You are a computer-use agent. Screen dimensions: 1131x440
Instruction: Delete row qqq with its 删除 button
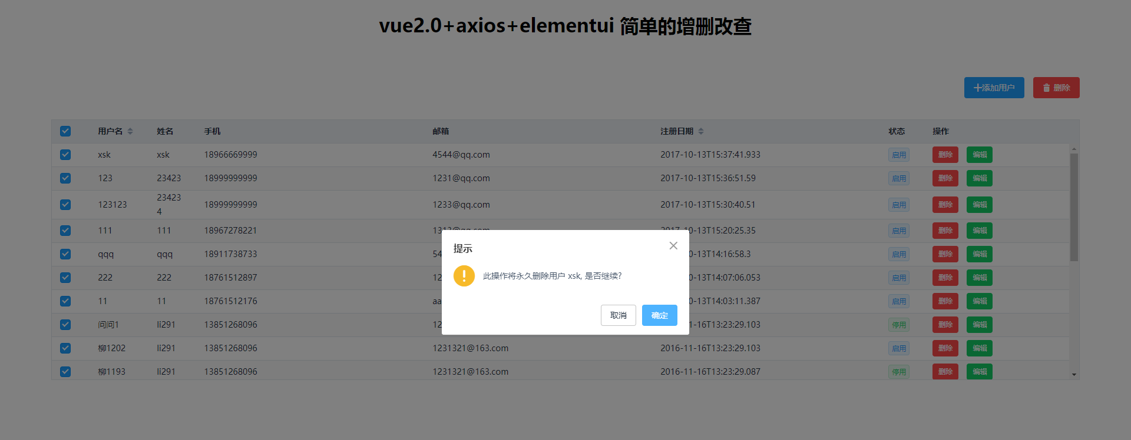(x=945, y=254)
